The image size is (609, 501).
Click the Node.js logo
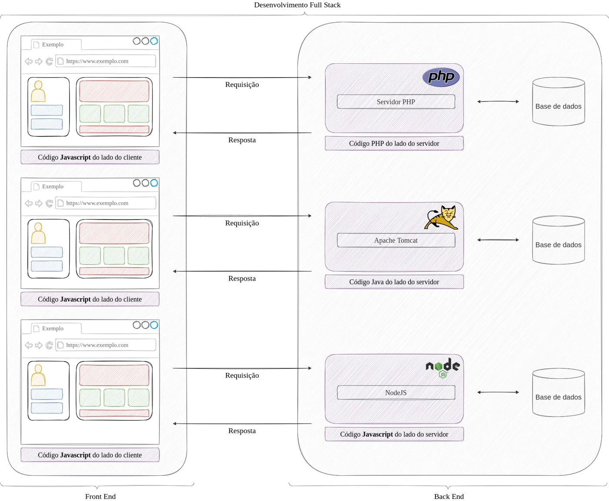[442, 368]
